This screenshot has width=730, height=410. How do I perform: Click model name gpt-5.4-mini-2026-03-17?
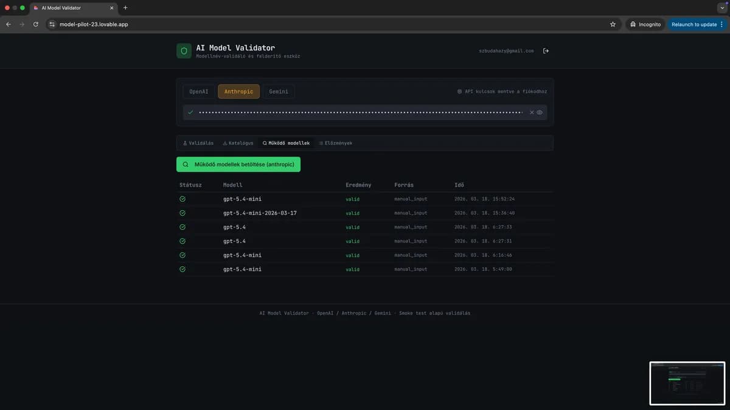(x=260, y=213)
